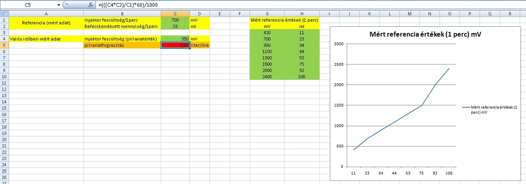Select the 53 cell in column H
Screen dimensions: 526x184
302,58
